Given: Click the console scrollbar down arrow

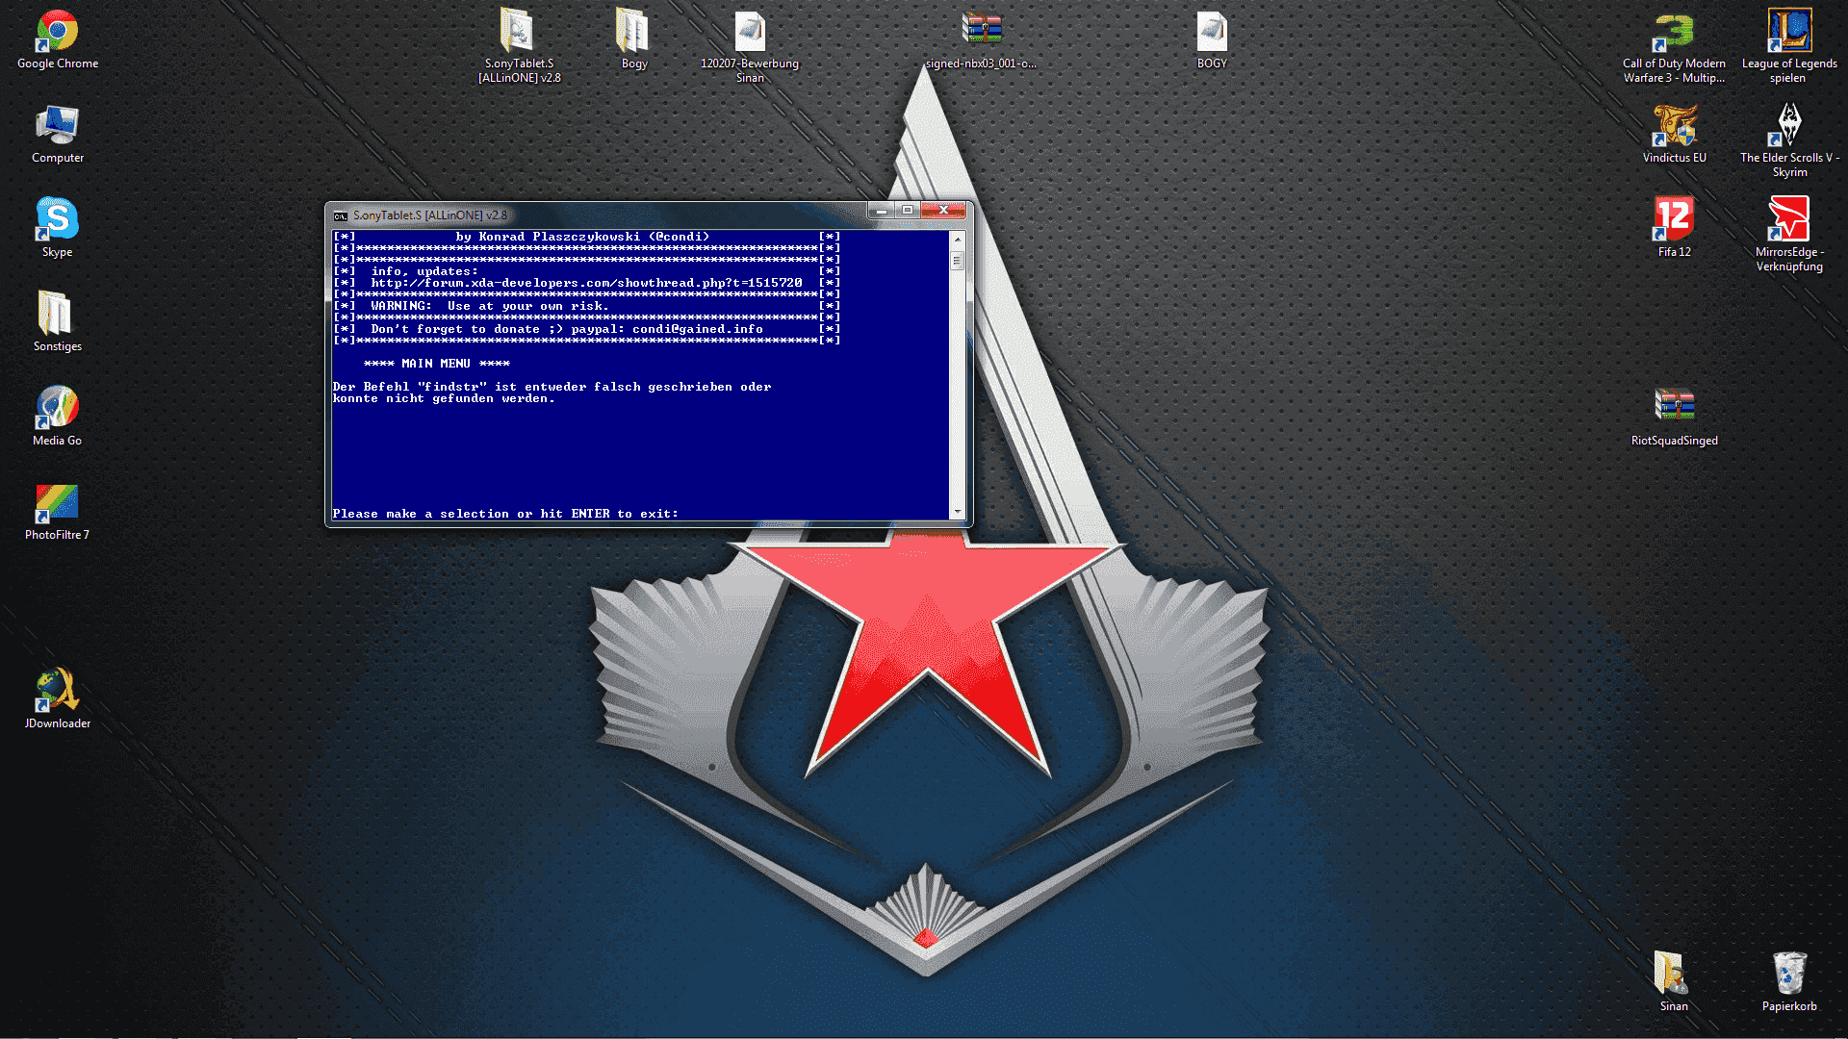Looking at the screenshot, I should click(x=957, y=513).
